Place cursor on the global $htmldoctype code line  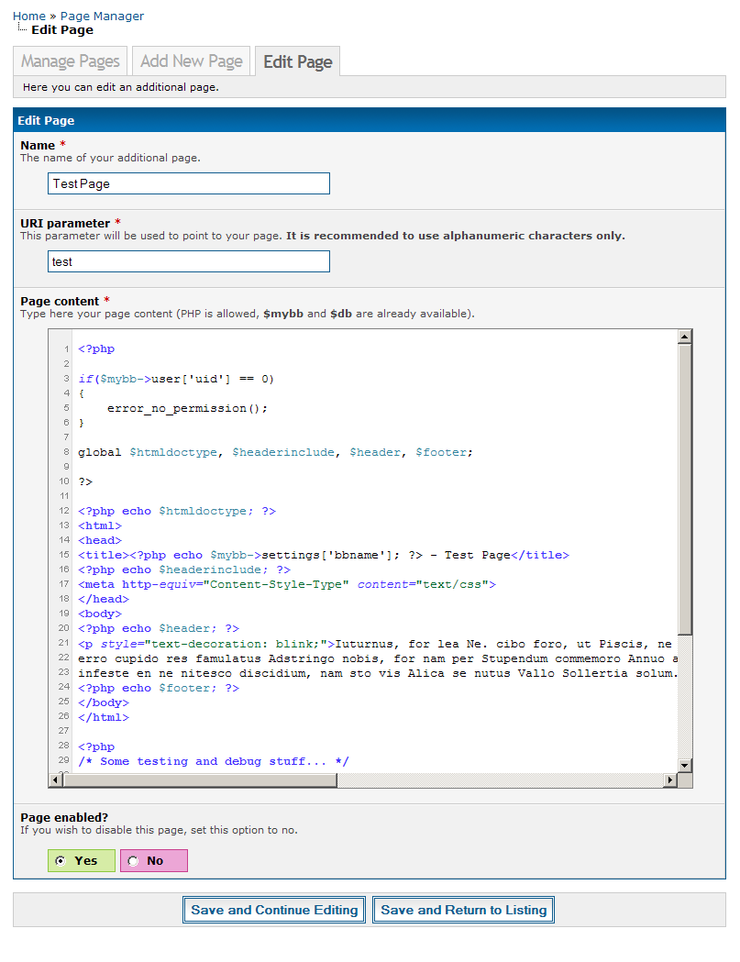coord(275,452)
